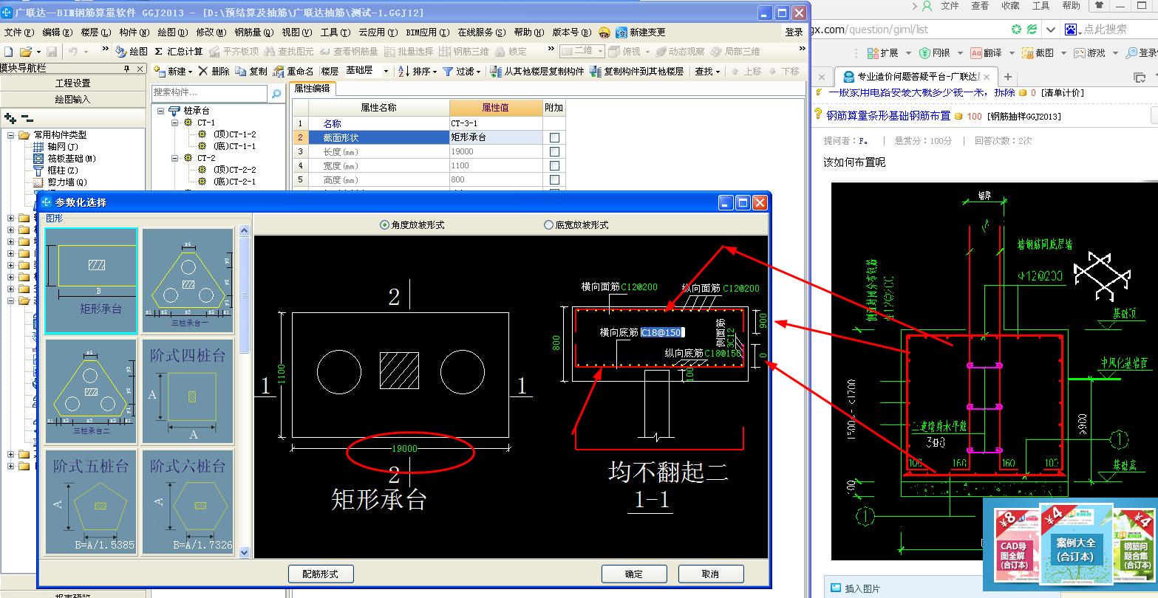This screenshot has height=598, width=1158.
Task: Select 角度放坡形式 radio option
Action: [384, 224]
